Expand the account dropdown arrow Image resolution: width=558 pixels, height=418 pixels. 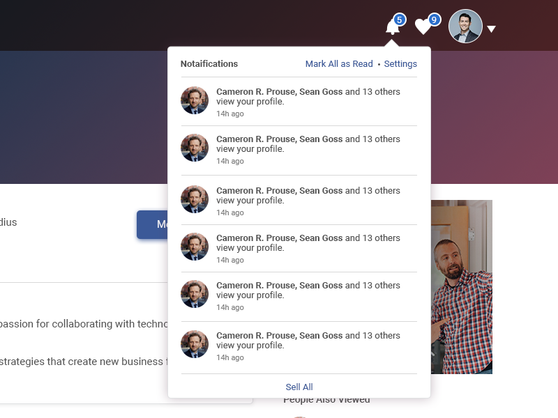tap(492, 29)
